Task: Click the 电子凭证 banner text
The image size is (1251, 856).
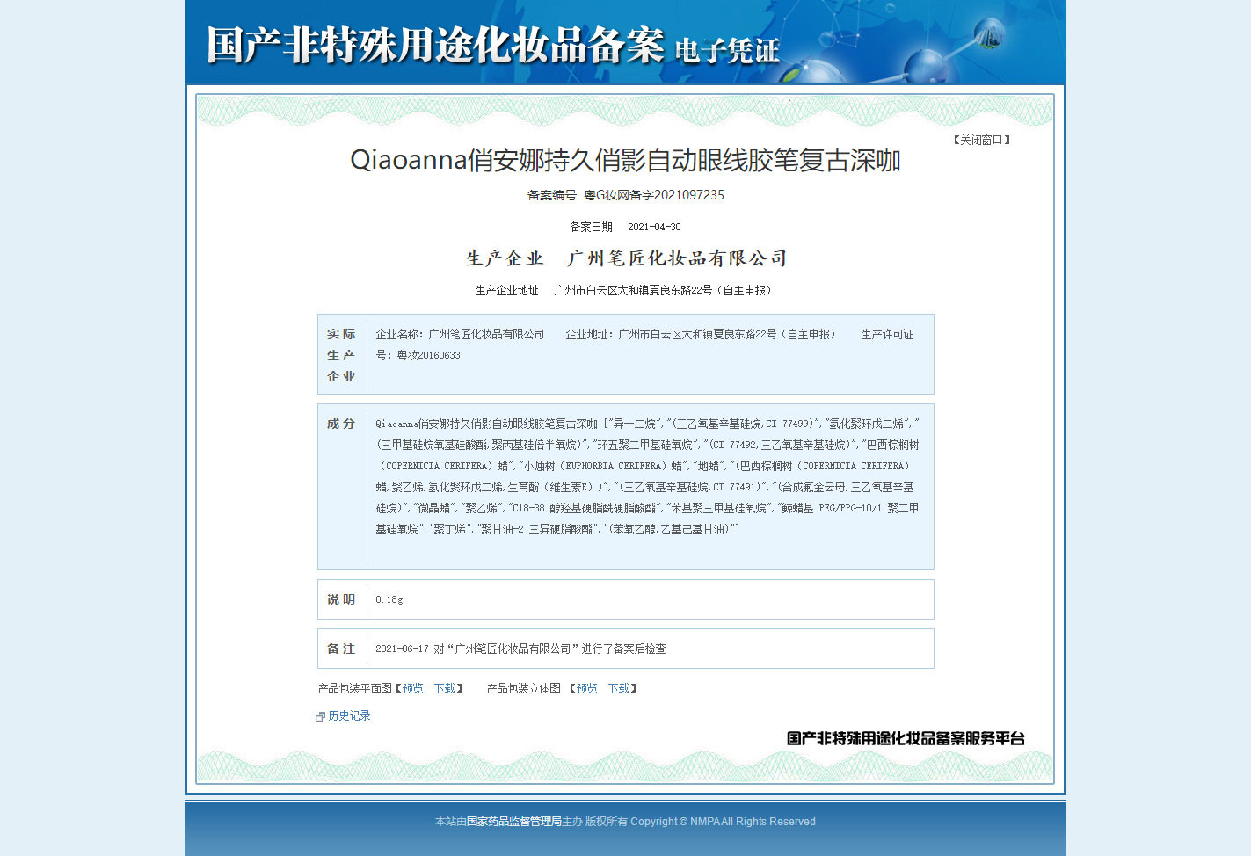Action: (727, 51)
